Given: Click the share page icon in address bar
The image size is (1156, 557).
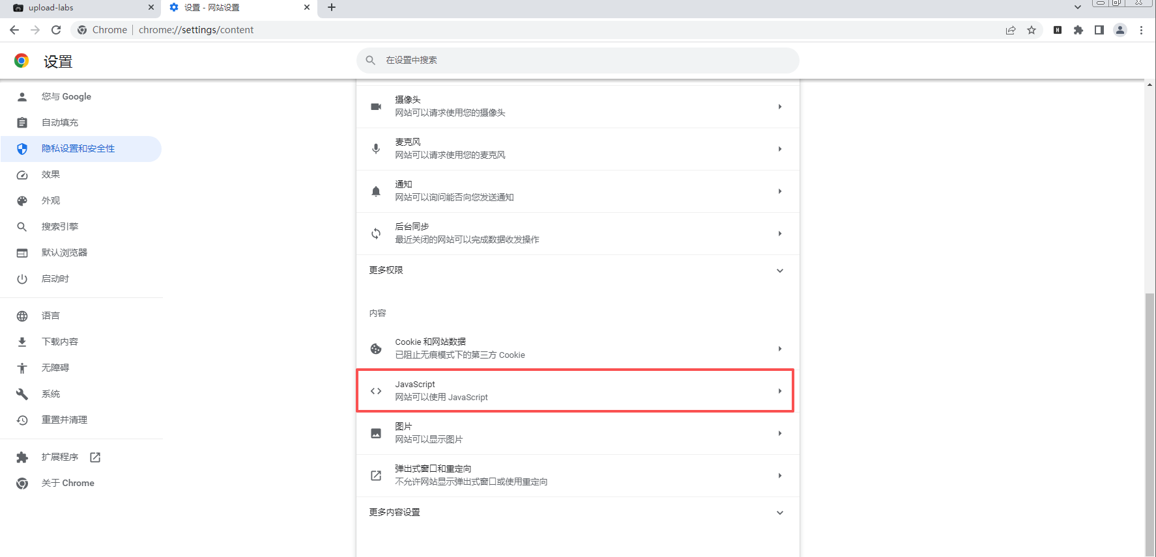Looking at the screenshot, I should pos(1011,30).
